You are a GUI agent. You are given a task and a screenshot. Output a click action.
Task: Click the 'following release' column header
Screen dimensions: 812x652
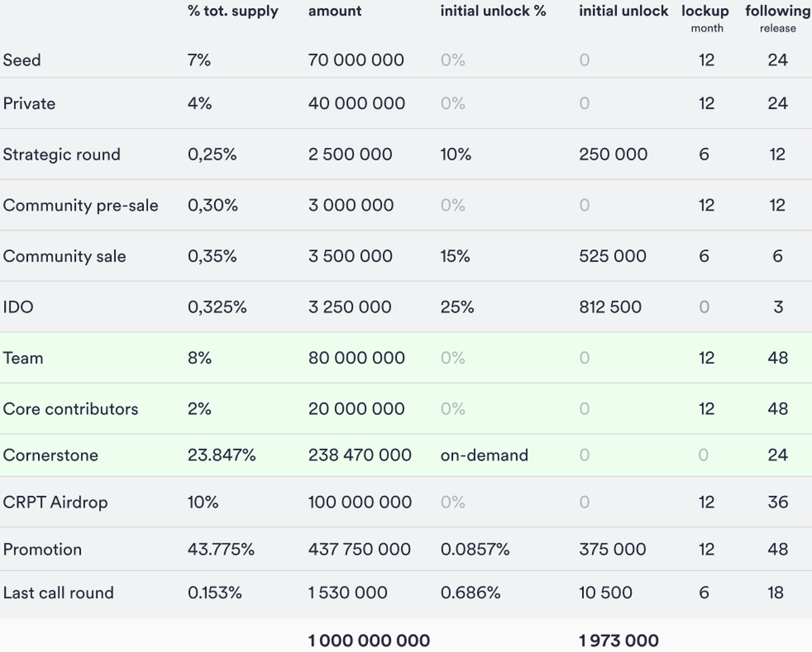(777, 18)
